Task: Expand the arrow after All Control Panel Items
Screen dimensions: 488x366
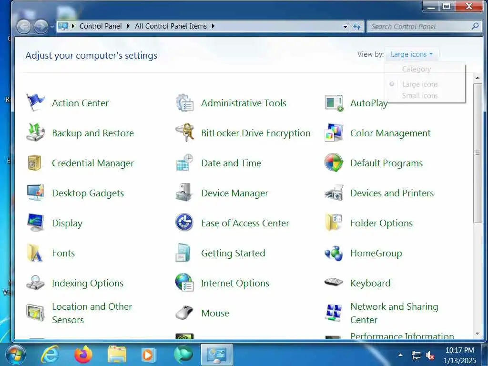Action: click(213, 26)
